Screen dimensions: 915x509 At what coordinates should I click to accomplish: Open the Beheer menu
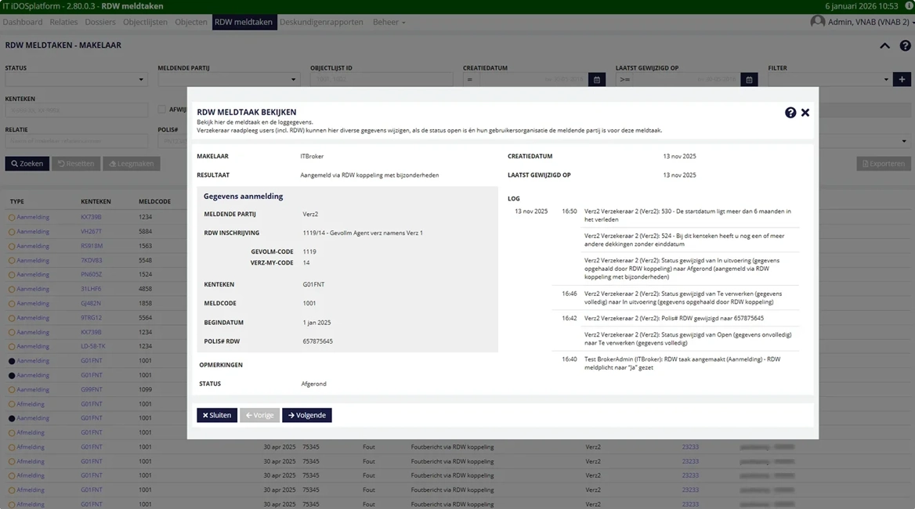point(385,22)
